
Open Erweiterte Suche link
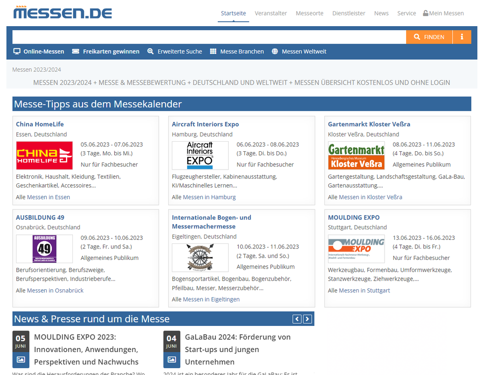click(180, 51)
